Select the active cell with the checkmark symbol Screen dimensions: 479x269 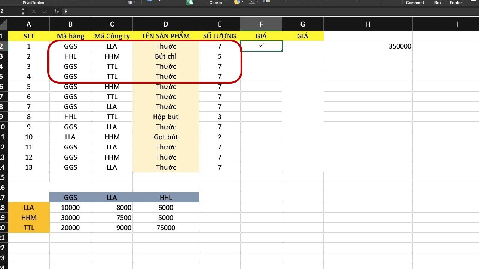coord(261,46)
